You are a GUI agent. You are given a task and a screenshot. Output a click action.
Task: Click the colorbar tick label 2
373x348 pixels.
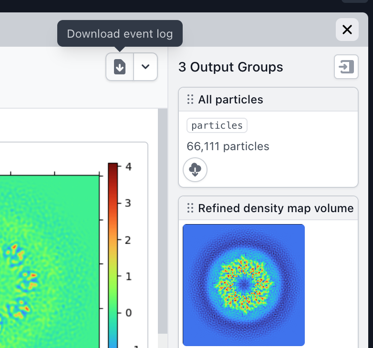point(128,240)
